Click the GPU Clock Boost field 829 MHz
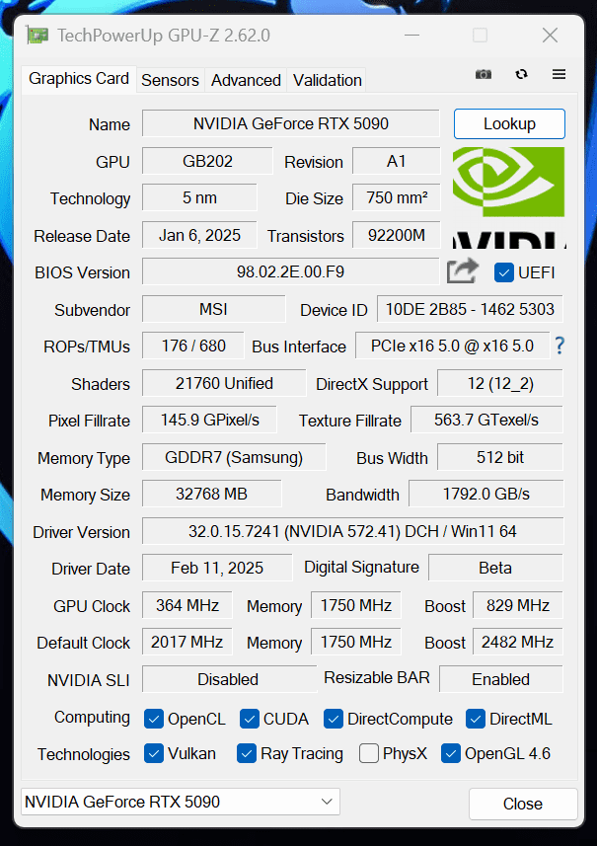The height and width of the screenshot is (846, 597). click(518, 605)
